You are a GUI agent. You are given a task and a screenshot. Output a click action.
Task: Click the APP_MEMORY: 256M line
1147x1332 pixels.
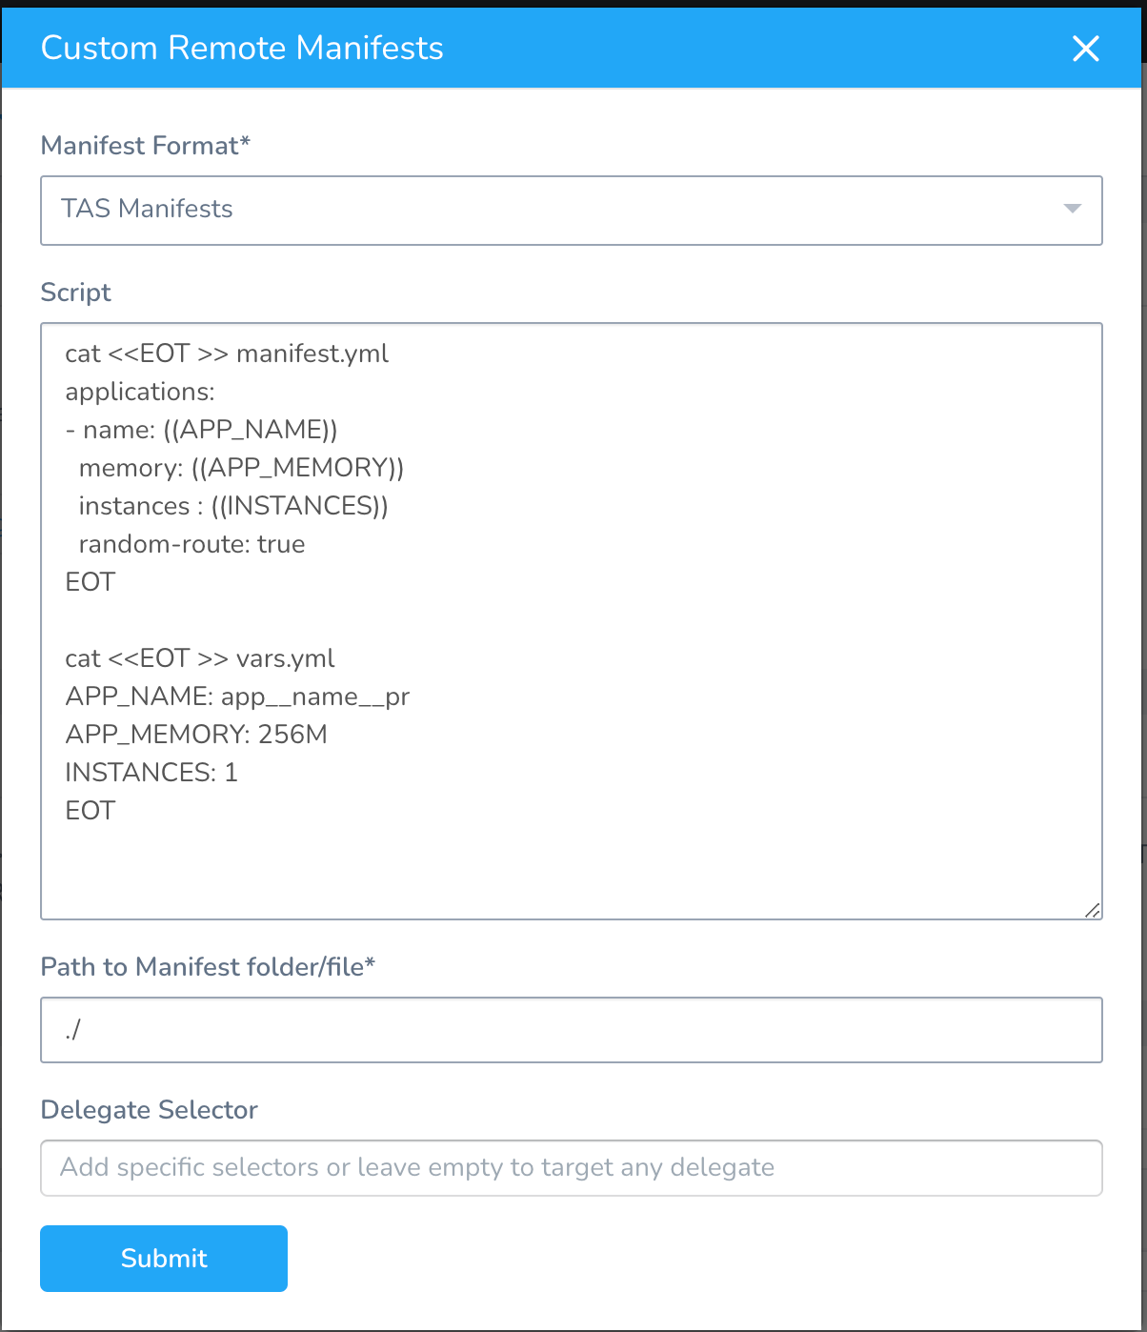[196, 735]
